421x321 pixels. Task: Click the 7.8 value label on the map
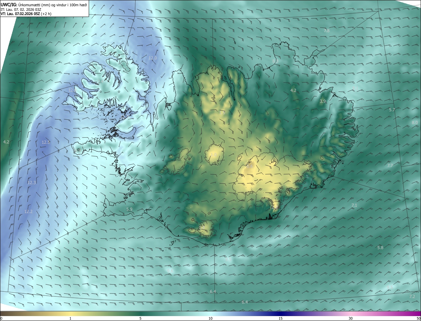(x=327, y=31)
